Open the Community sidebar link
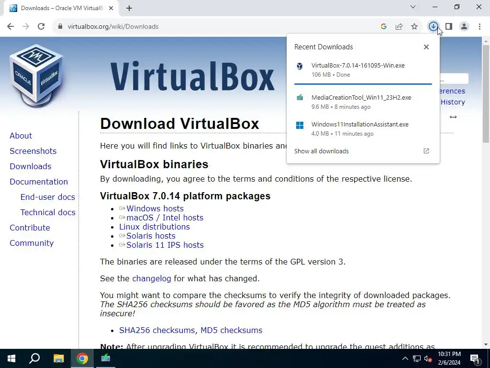Image resolution: width=490 pixels, height=368 pixels. 32,243
